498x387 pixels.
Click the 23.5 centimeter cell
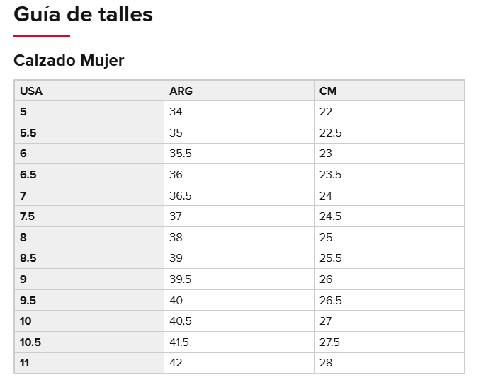tap(390, 175)
